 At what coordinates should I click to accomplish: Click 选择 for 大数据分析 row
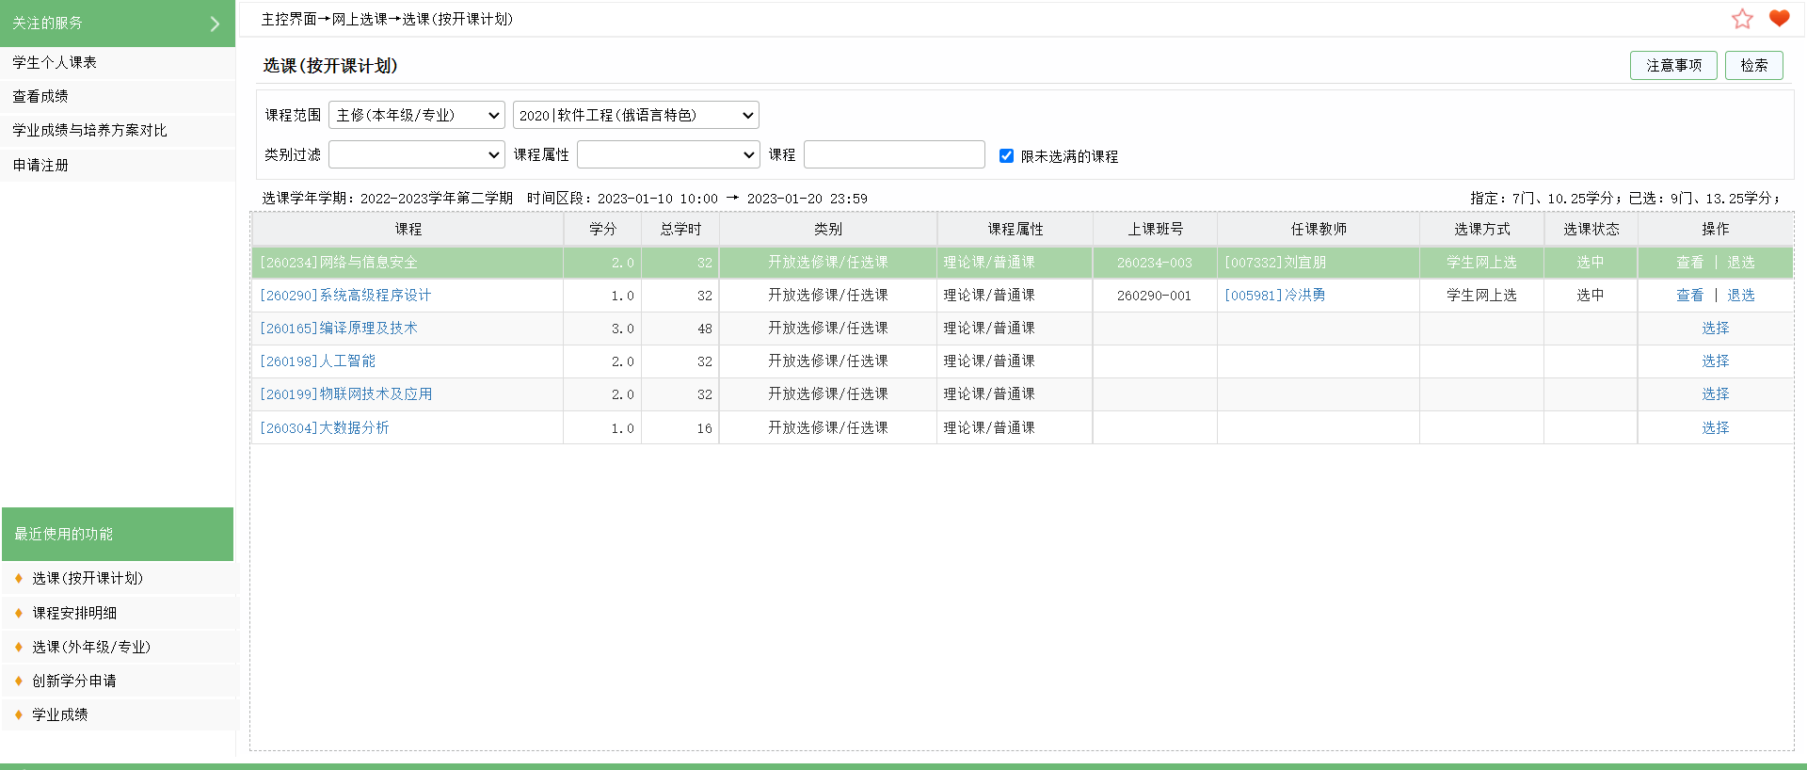pos(1716,428)
